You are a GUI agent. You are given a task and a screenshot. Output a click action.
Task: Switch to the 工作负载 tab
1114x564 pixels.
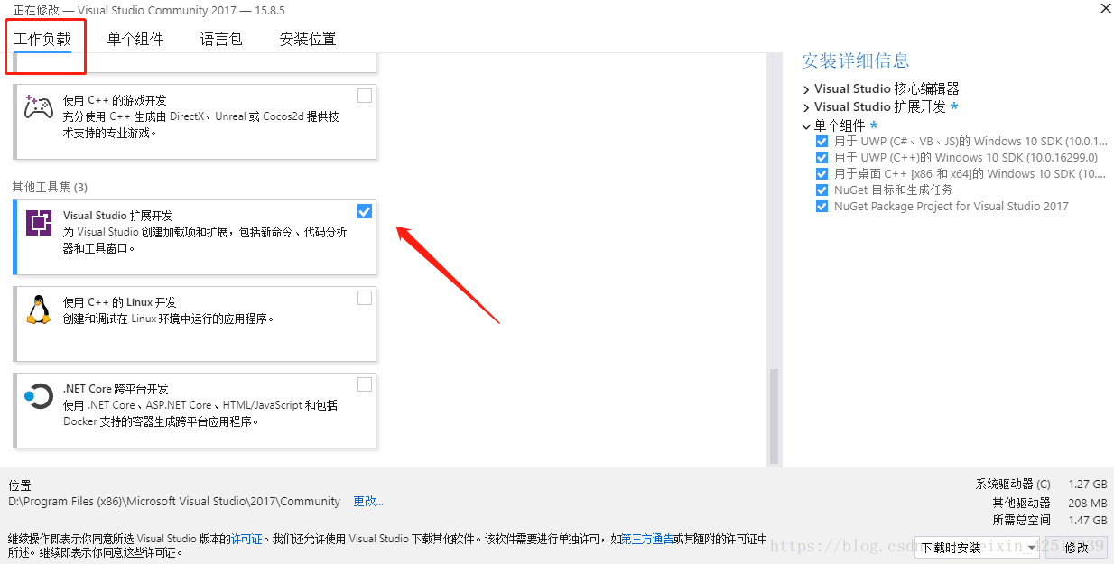coord(42,39)
